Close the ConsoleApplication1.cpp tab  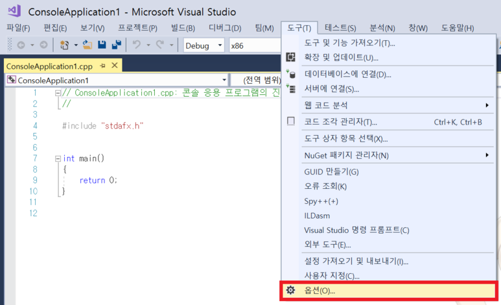coord(115,66)
